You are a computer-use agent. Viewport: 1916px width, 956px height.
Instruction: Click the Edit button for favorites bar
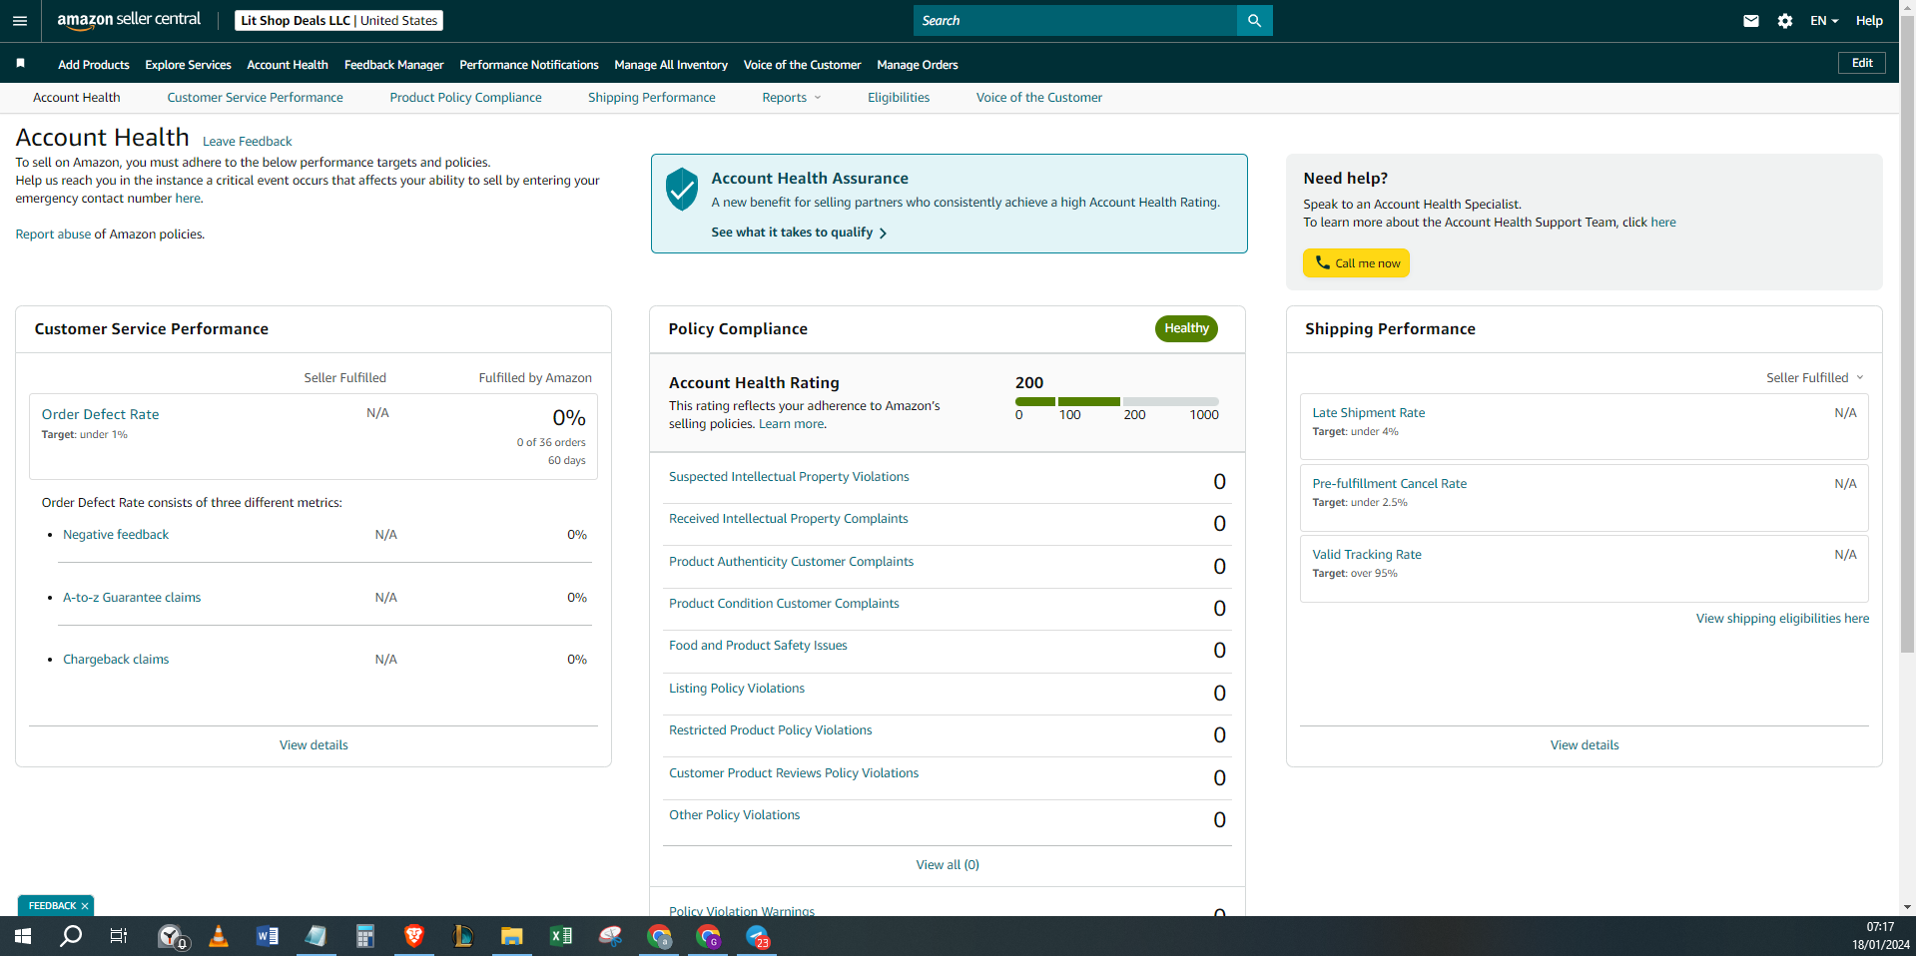click(1862, 63)
